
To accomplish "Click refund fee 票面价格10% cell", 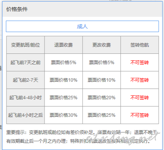I will [64, 80].
